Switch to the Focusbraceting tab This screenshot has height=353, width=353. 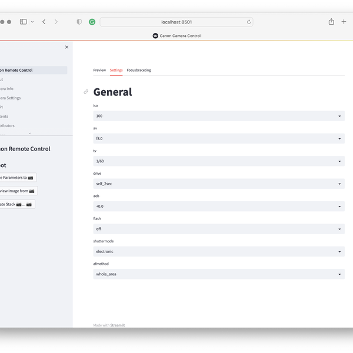coord(139,70)
